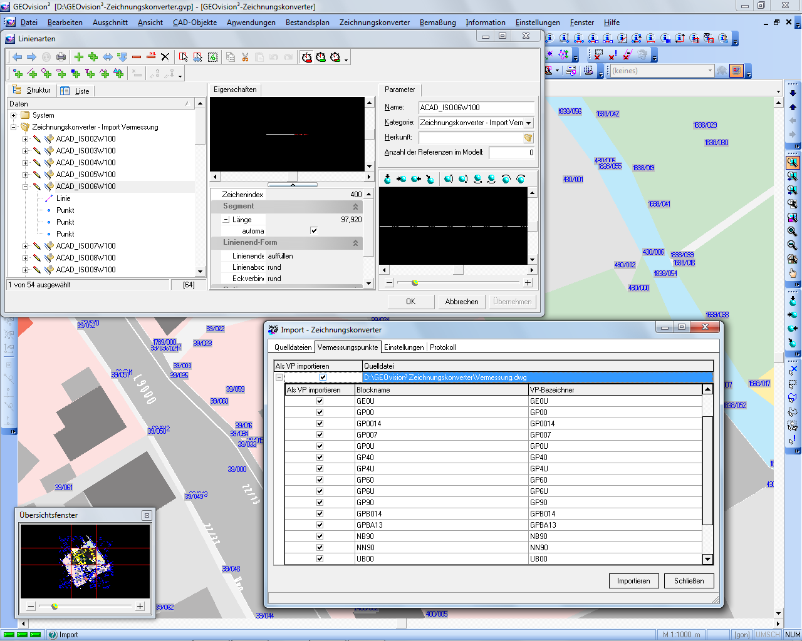Uncheck the GP00 import checkbox

coord(320,413)
